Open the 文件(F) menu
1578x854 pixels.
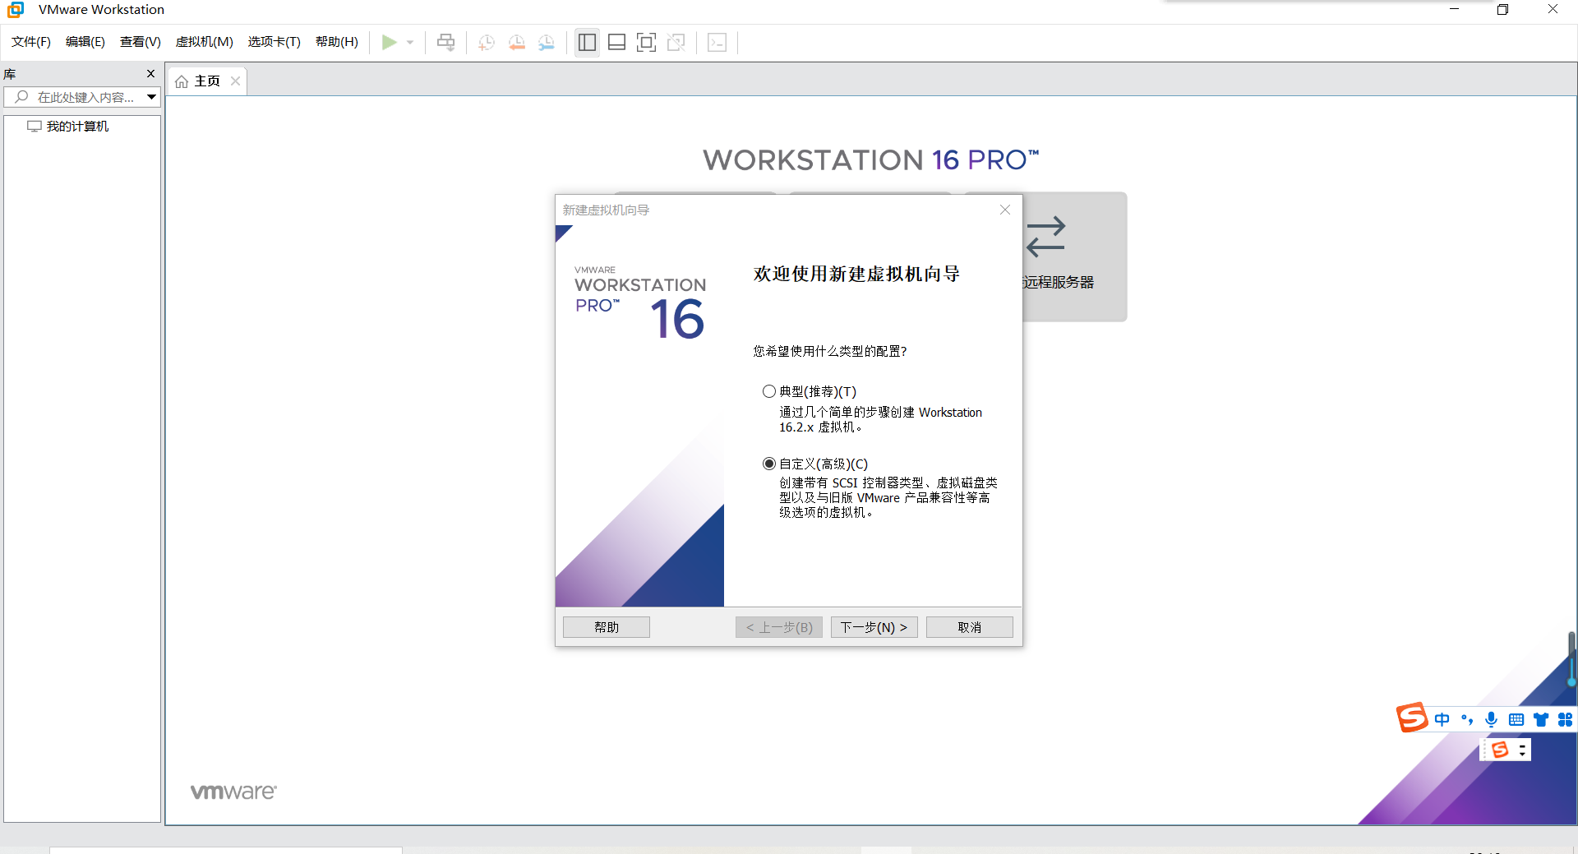31,42
